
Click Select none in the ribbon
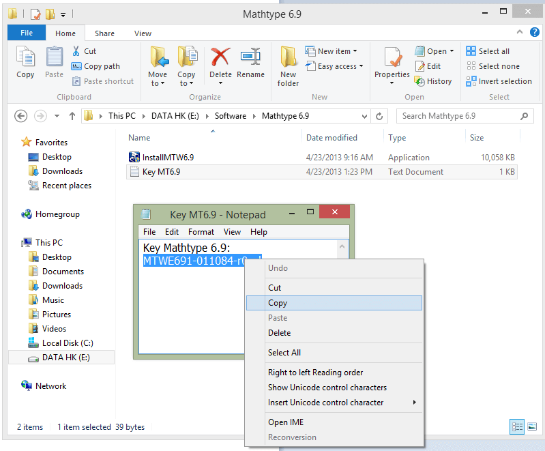493,66
